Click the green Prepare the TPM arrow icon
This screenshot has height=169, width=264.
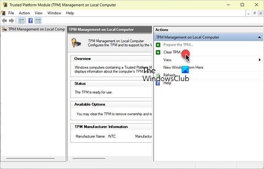(158, 45)
